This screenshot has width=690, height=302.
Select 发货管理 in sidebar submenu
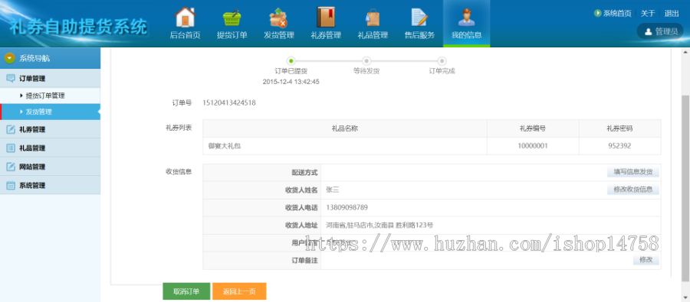(50, 112)
